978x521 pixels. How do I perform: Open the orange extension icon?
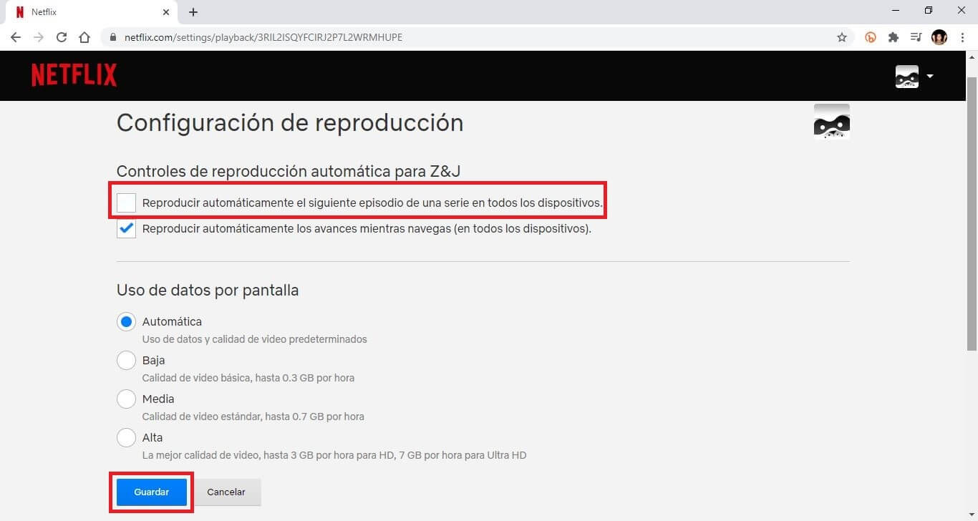click(x=871, y=37)
